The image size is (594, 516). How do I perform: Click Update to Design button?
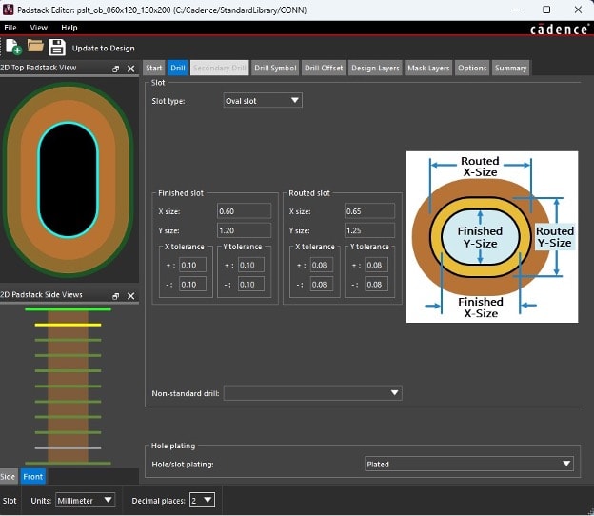[103, 48]
